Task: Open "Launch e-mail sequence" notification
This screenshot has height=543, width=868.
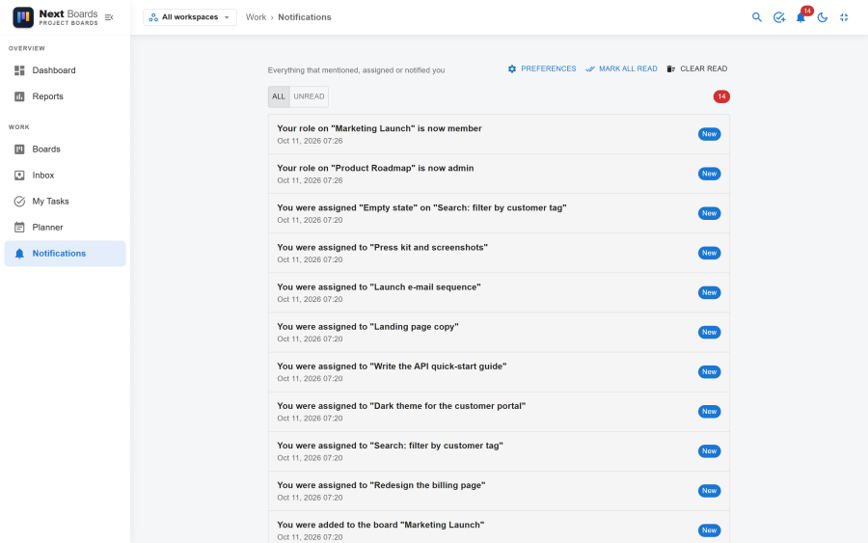Action: coord(499,292)
